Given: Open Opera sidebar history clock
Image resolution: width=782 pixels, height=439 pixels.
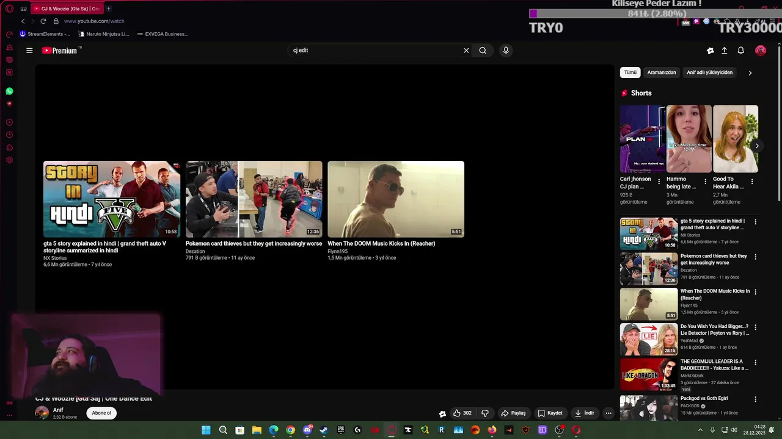Looking at the screenshot, I should point(9,135).
